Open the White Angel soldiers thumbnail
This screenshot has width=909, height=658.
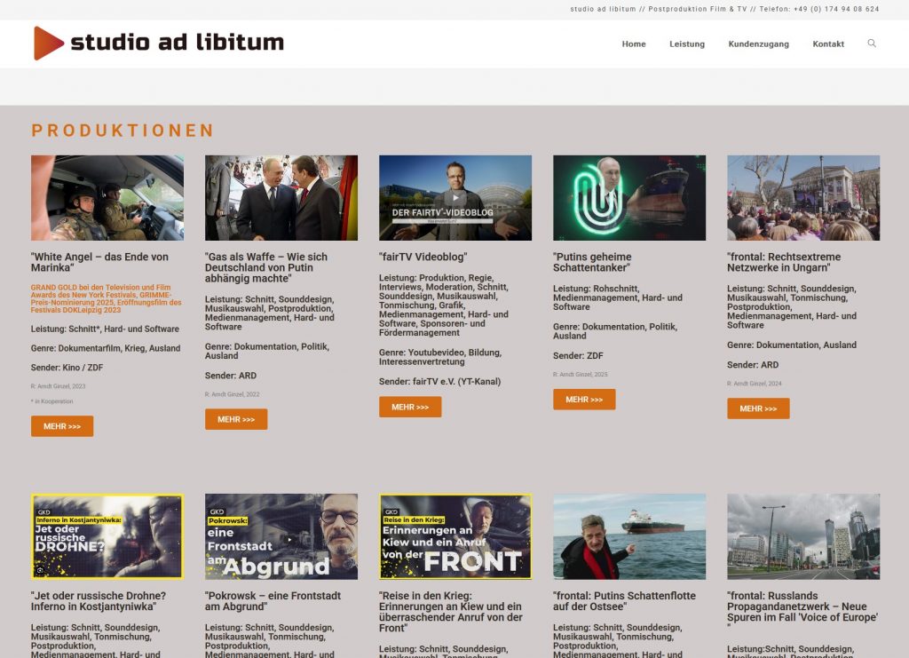pyautogui.click(x=107, y=198)
